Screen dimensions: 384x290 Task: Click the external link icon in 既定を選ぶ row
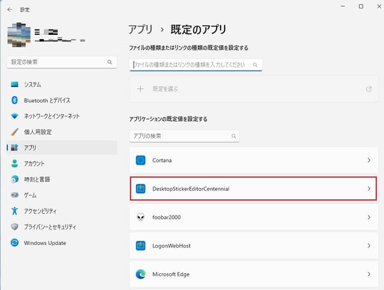pyautogui.click(x=369, y=89)
